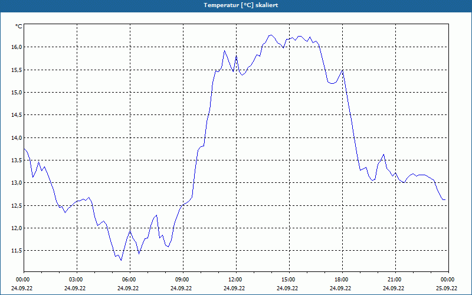Click the 24.09.22 date below 18:00
Image resolution: width=472 pixels, height=295 pixels.
click(340, 288)
